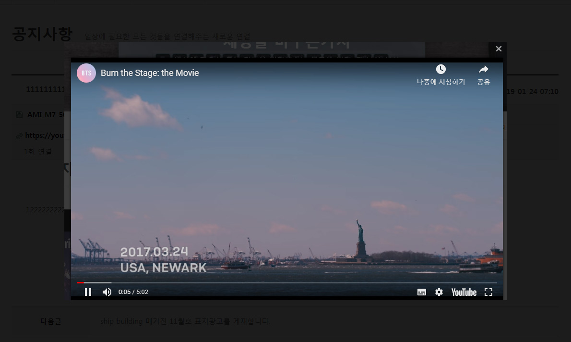Pause the video playback
The height and width of the screenshot is (342, 571).
(x=88, y=292)
